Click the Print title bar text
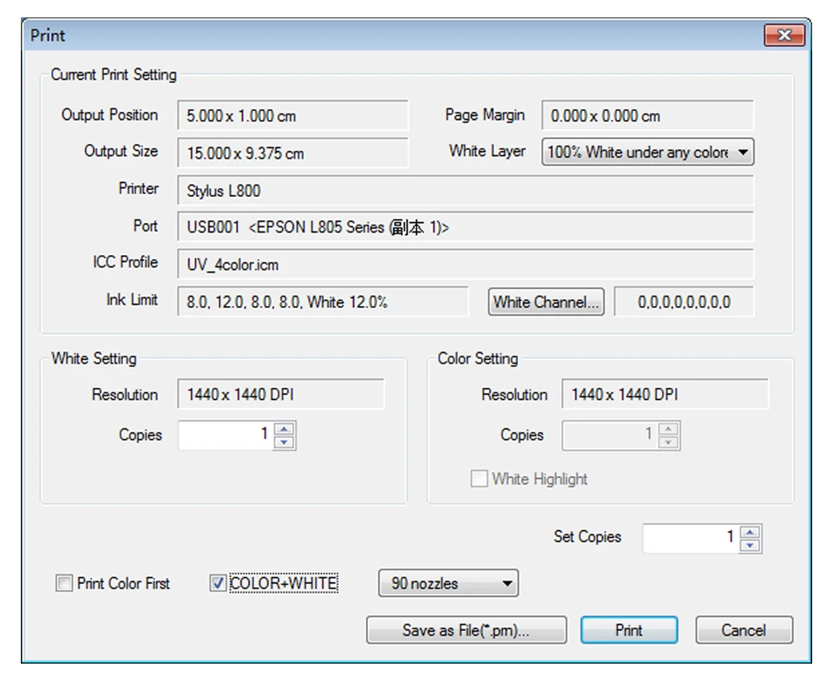The width and height of the screenshot is (833, 681). tap(47, 36)
